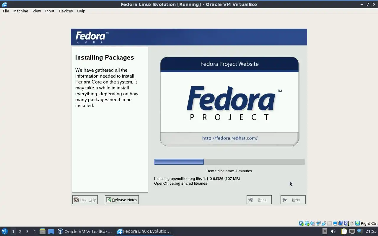Click the host key green arrow icon
The image size is (378, 236).
tap(357, 223)
